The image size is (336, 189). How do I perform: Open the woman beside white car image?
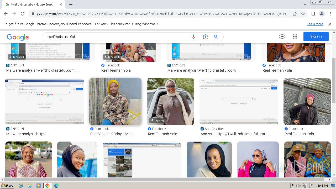click(170, 102)
